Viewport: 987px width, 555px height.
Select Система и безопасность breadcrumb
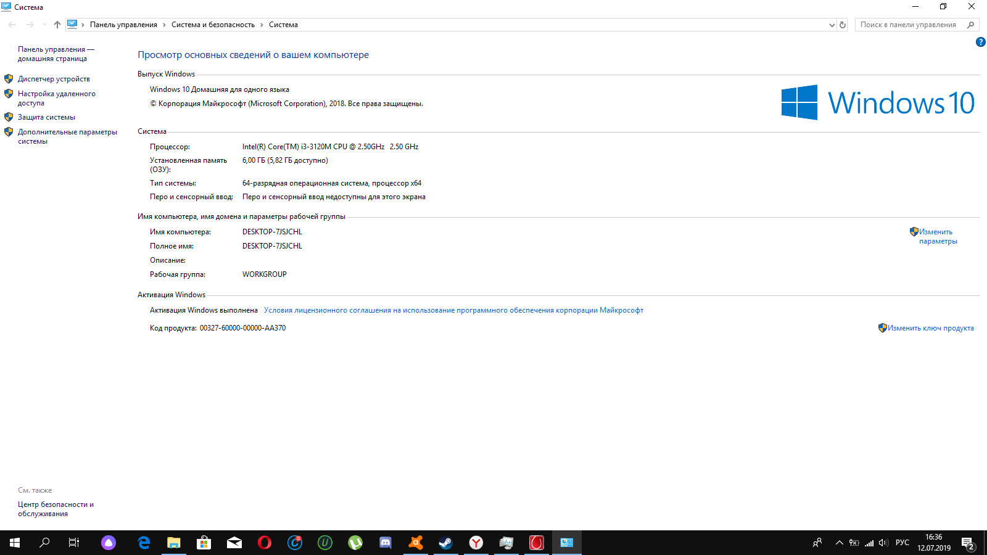pyautogui.click(x=213, y=25)
